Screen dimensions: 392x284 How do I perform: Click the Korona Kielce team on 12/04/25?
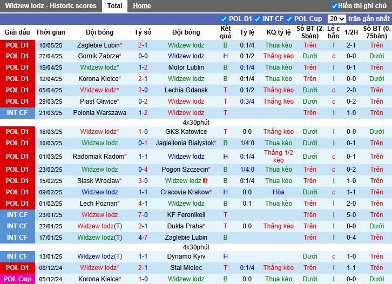pos(99,78)
